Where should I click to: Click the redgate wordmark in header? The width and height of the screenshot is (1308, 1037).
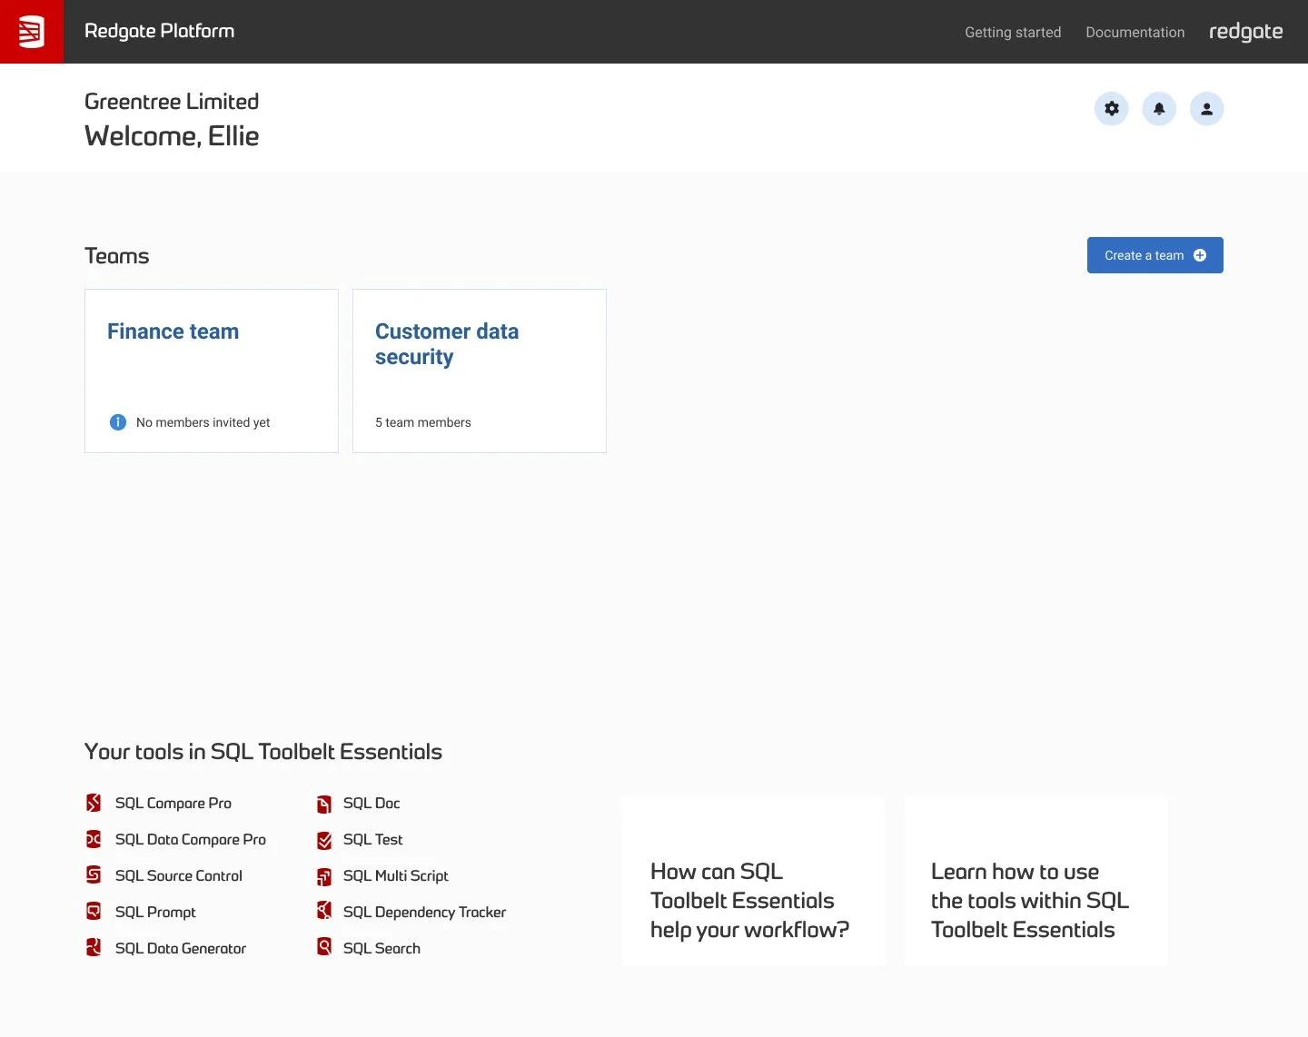point(1246,32)
